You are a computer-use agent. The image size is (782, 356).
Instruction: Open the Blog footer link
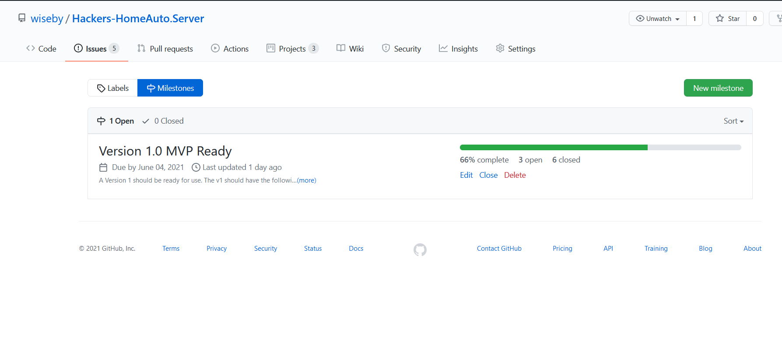[705, 248]
